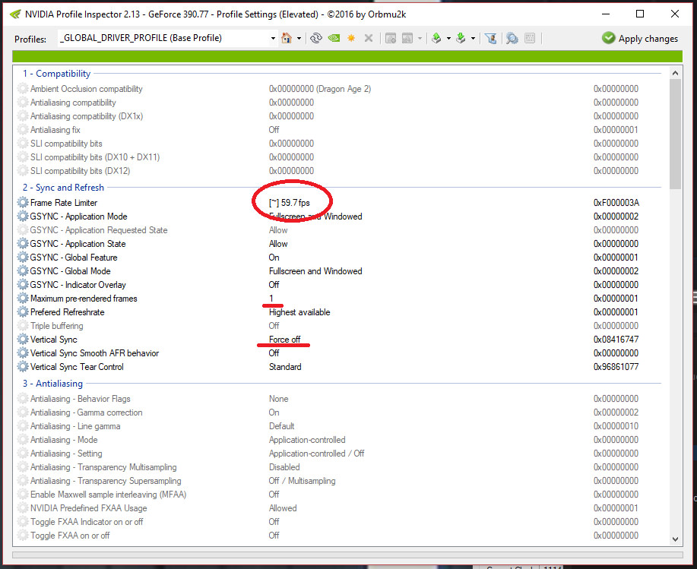Click the green NVIDIA logo toolbar icon
The image size is (697, 569).
tap(334, 38)
